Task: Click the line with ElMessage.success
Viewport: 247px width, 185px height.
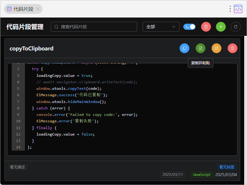Action: click(72, 95)
